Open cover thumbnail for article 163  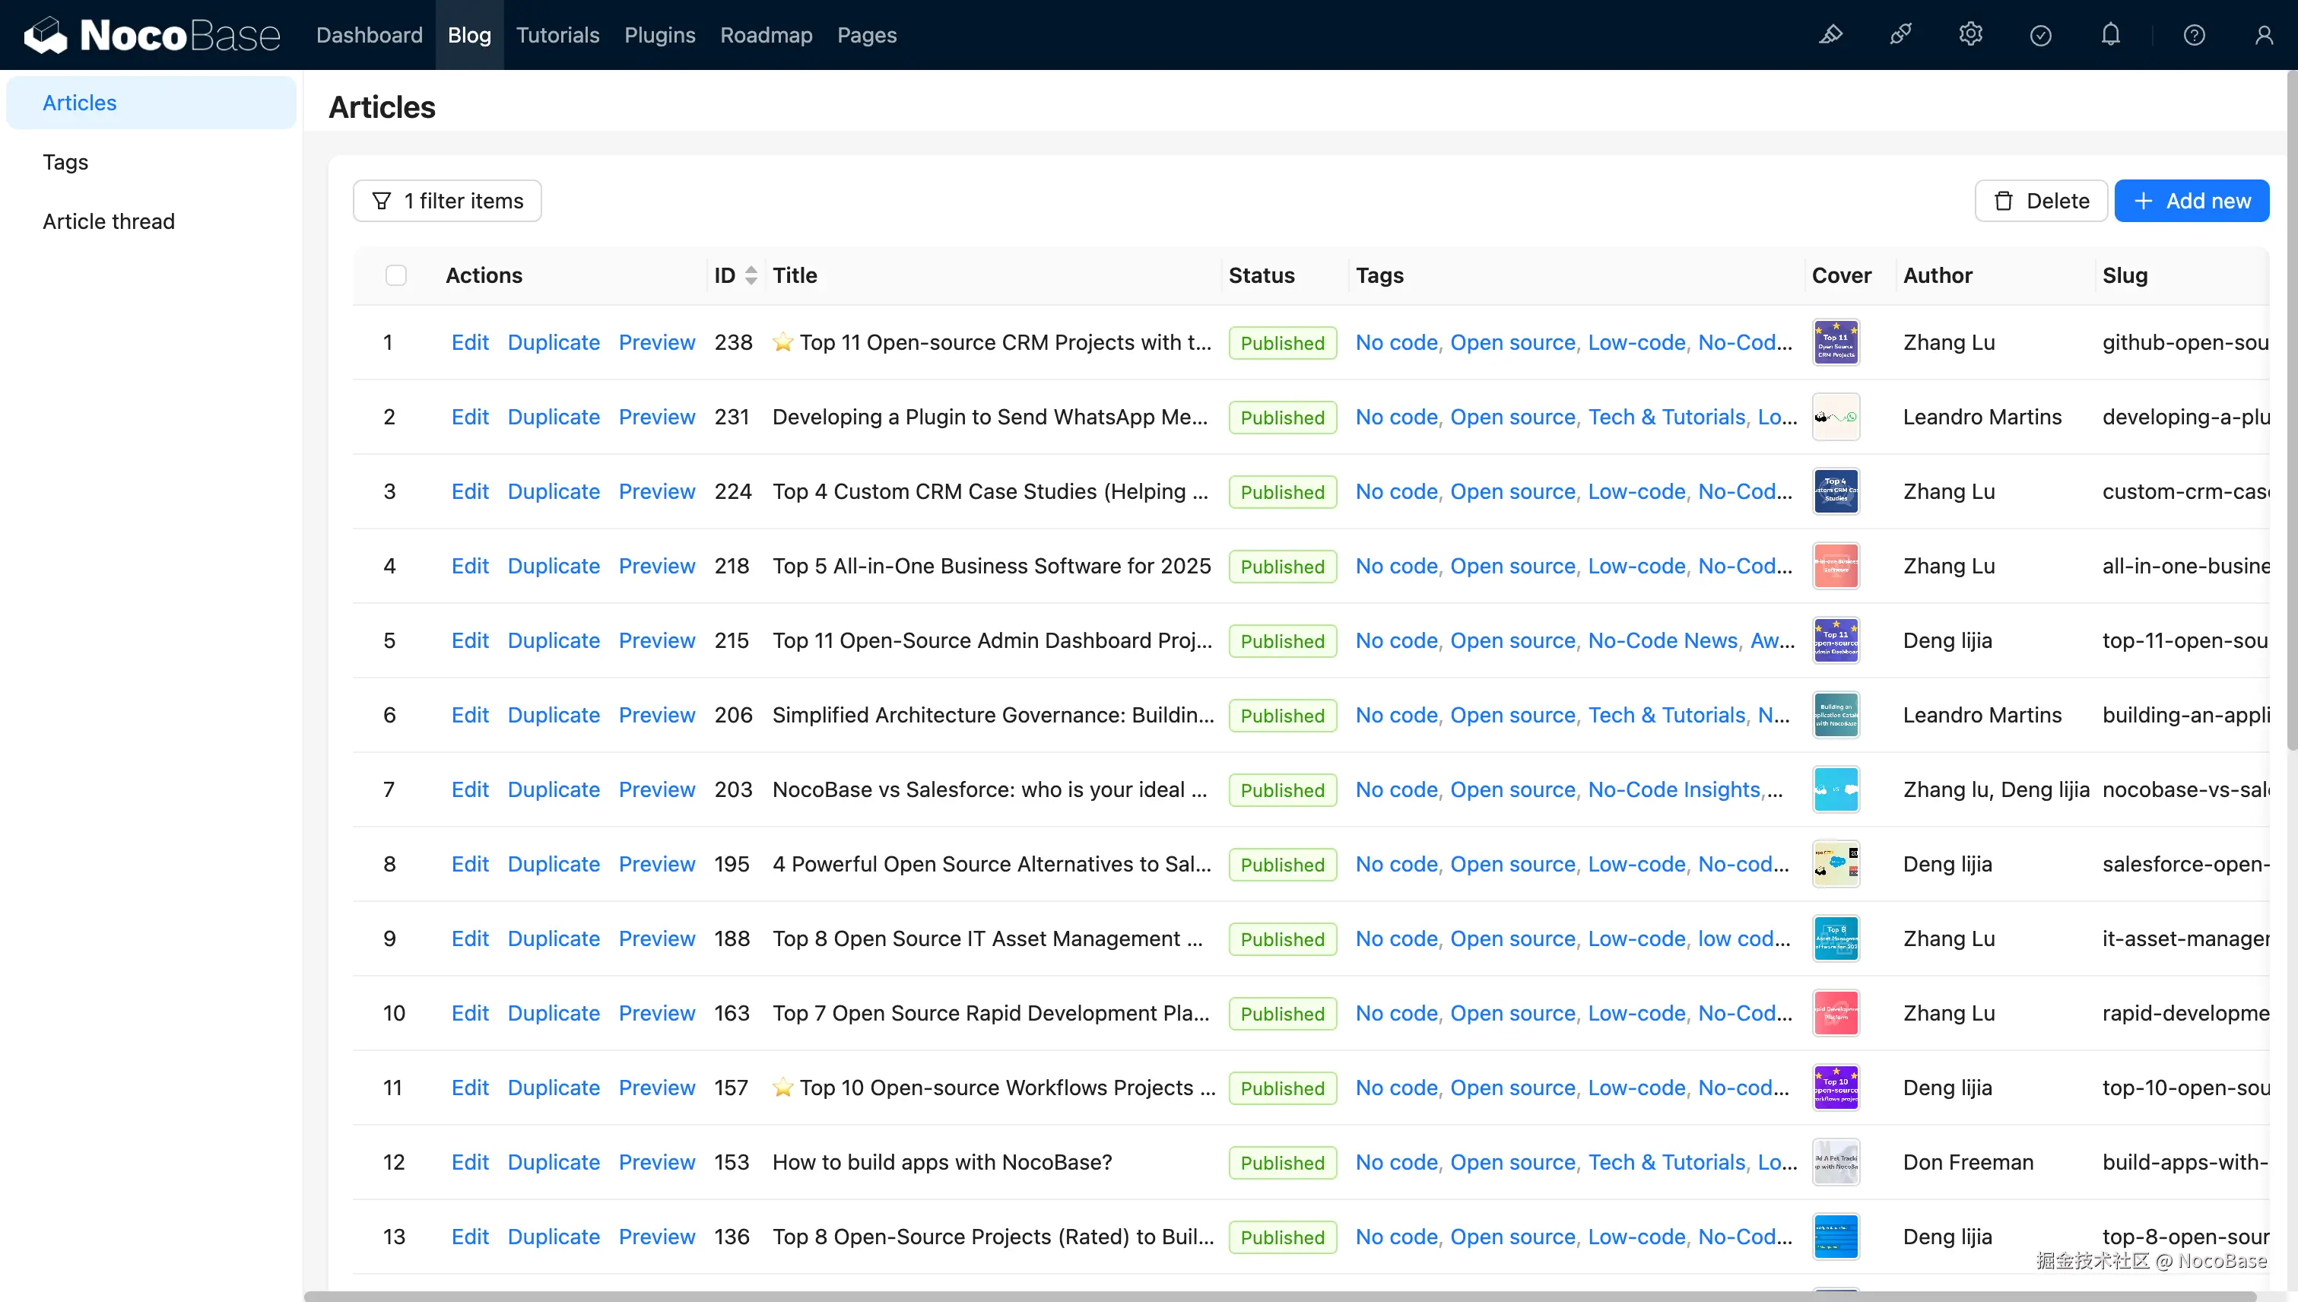tap(1836, 1013)
